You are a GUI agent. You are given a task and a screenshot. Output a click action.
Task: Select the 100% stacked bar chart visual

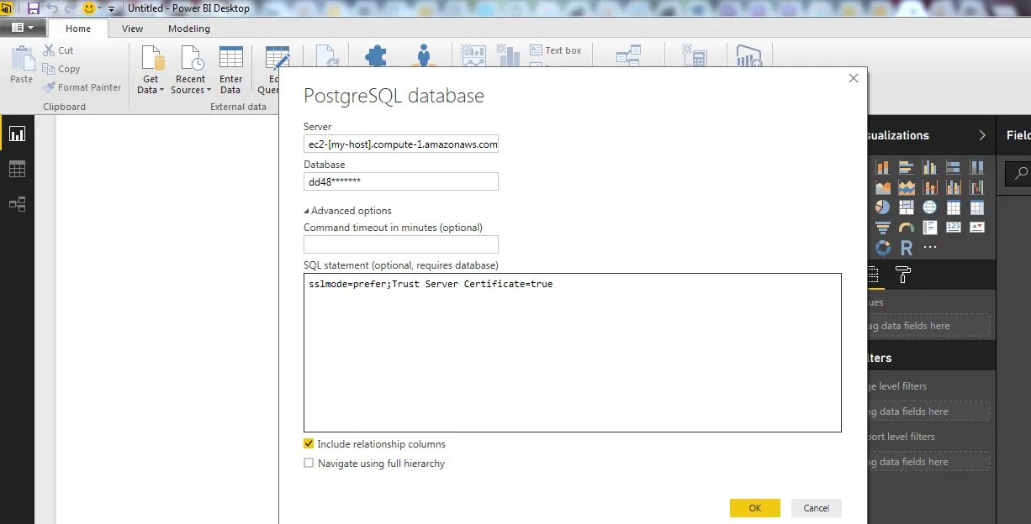(x=954, y=168)
